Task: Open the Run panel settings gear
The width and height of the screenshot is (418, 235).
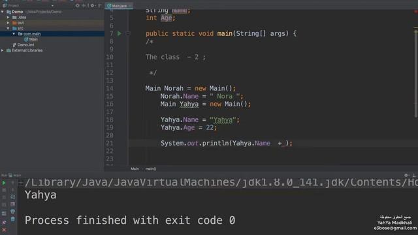Action: point(406,175)
